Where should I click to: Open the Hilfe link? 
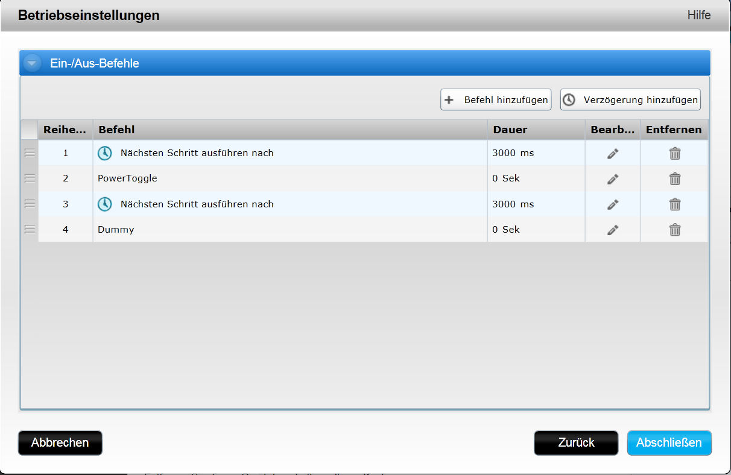(x=698, y=15)
